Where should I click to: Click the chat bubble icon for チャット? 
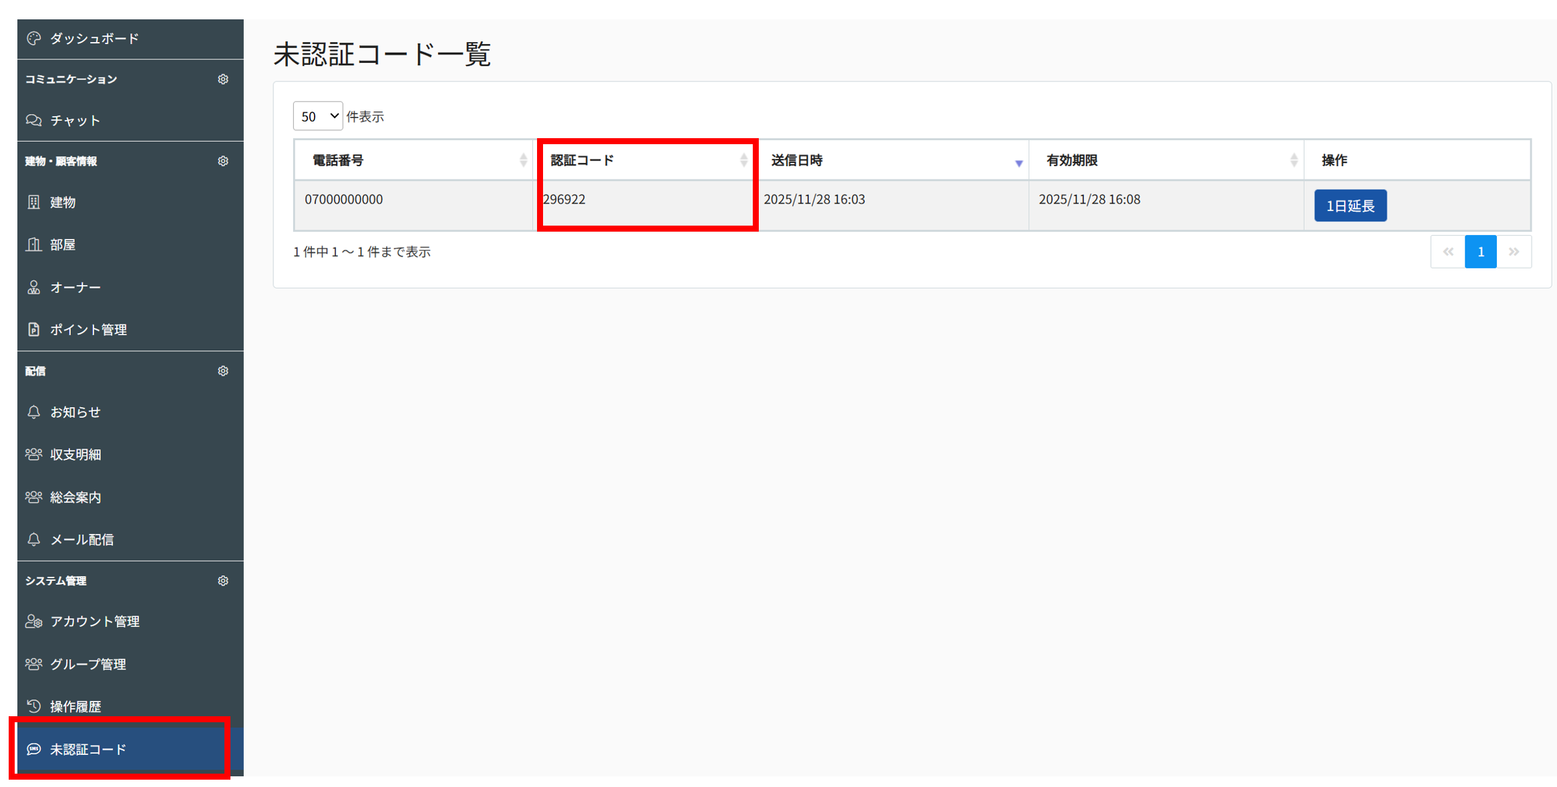pyautogui.click(x=34, y=120)
